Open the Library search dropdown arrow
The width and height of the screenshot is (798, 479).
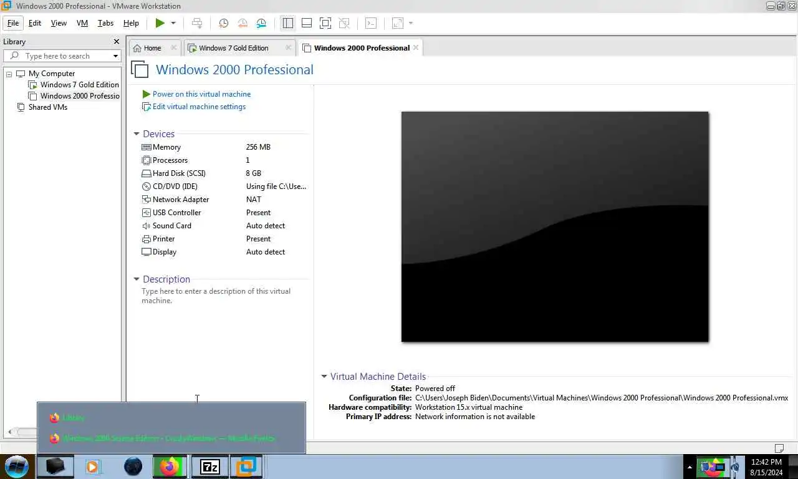coord(115,56)
